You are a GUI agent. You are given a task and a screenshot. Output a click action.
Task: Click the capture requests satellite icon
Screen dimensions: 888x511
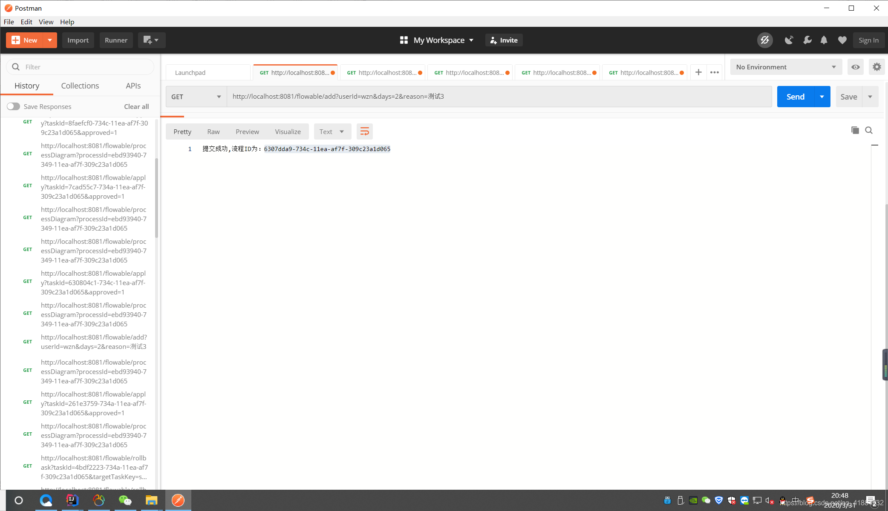pos(789,40)
